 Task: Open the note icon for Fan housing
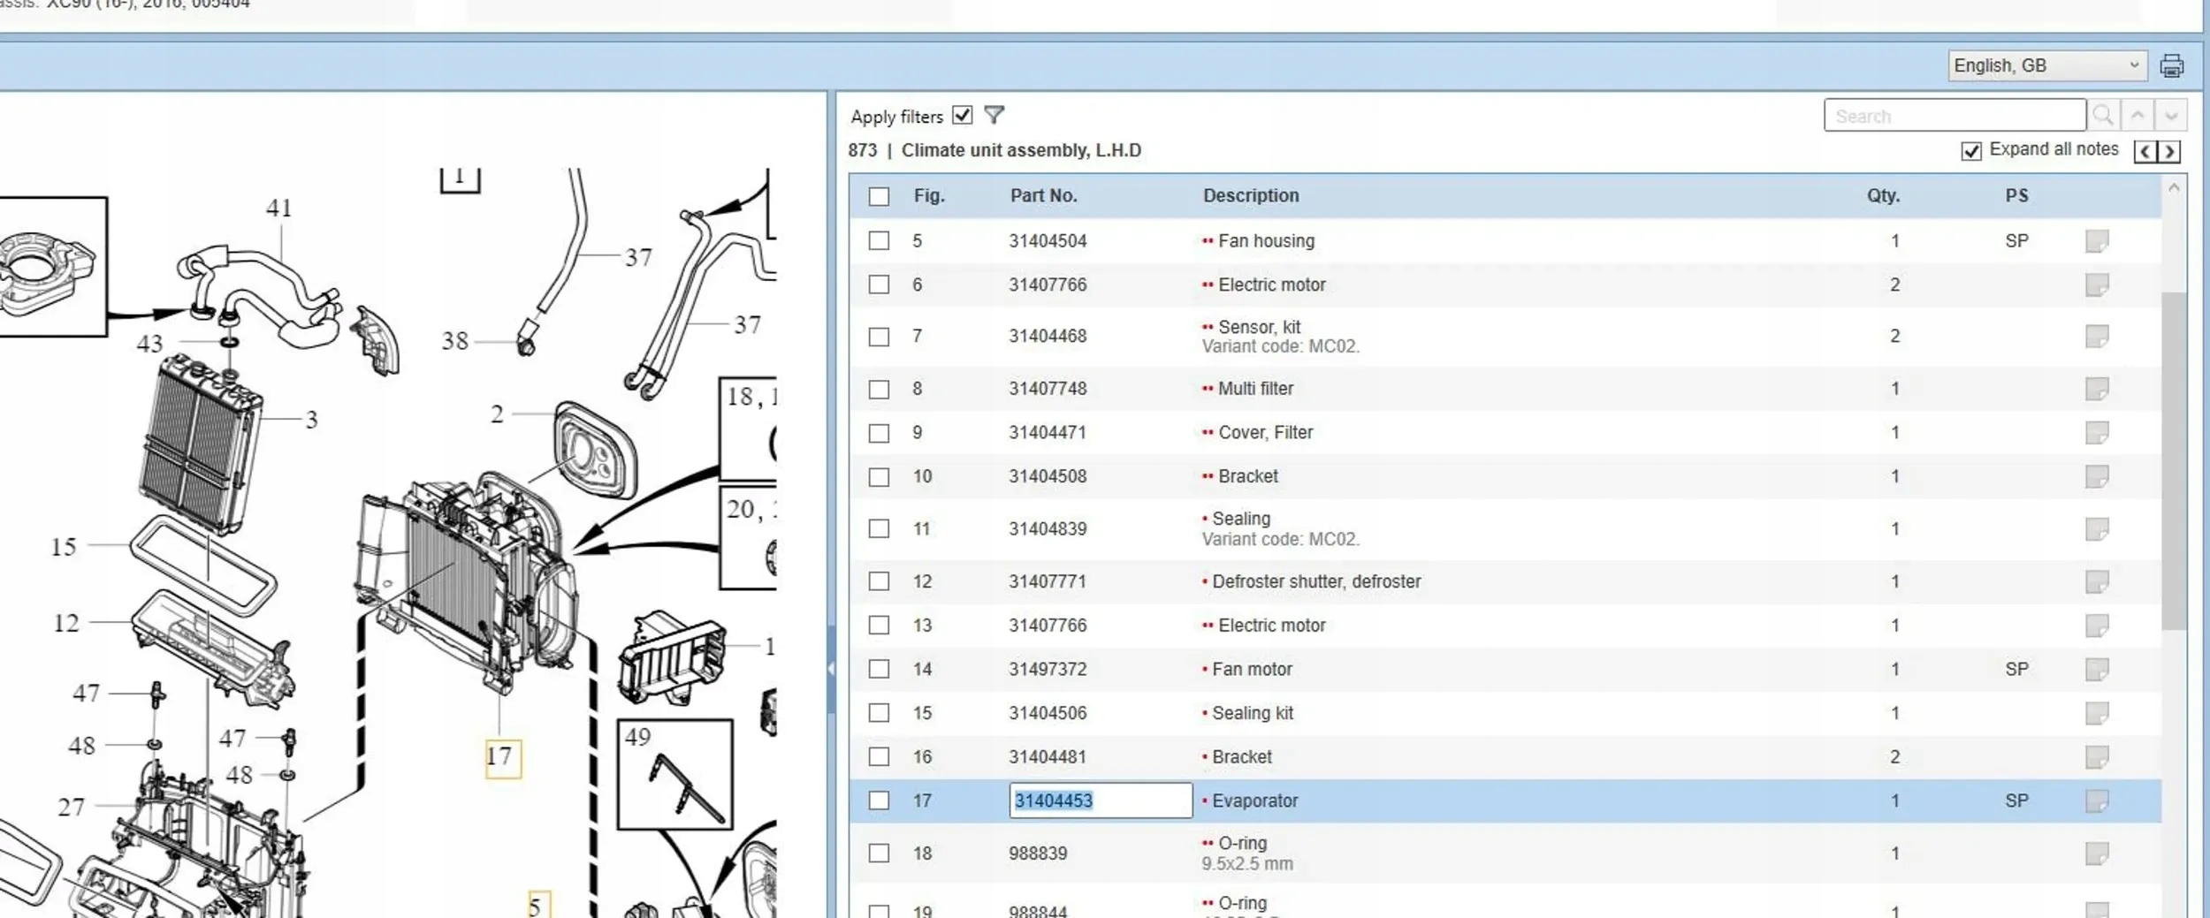pyautogui.click(x=2097, y=240)
